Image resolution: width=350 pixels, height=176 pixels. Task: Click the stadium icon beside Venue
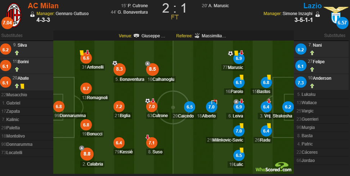click(x=136, y=36)
